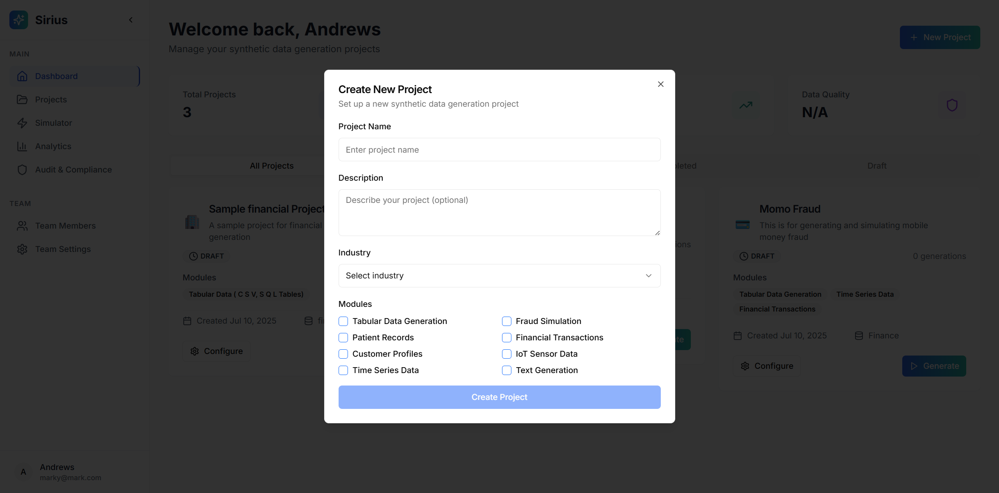Tick the IoT Sensor Data checkbox
The height and width of the screenshot is (493, 999).
pyautogui.click(x=506, y=354)
